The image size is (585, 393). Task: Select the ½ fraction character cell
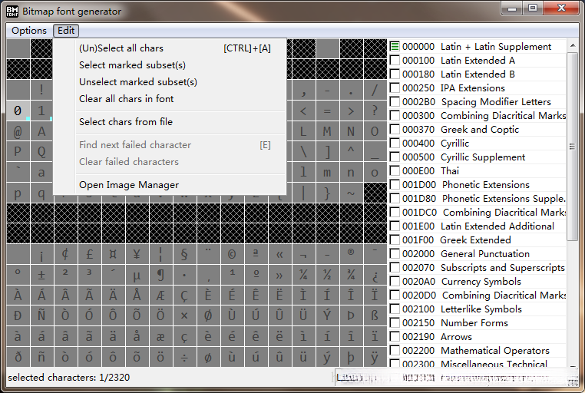(327, 275)
